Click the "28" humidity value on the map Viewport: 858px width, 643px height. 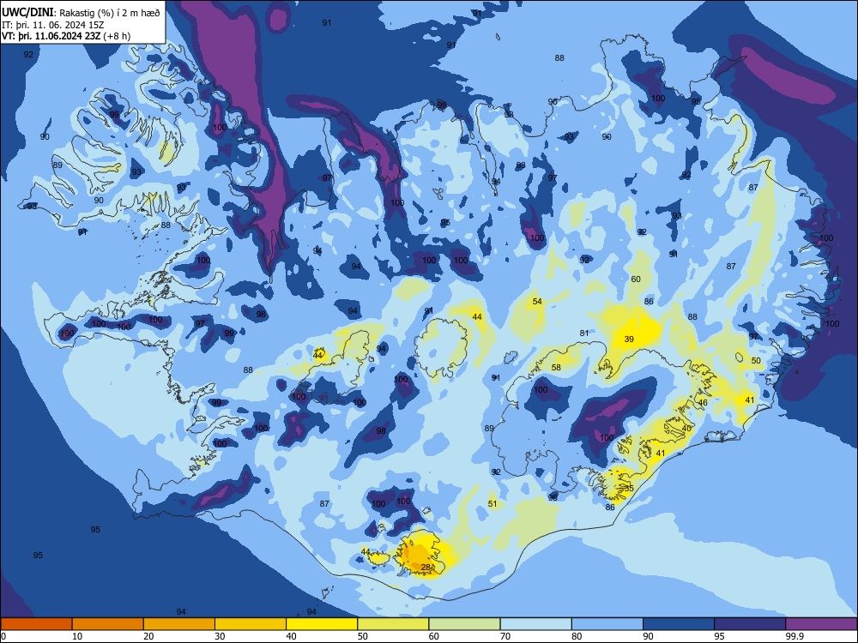click(426, 568)
